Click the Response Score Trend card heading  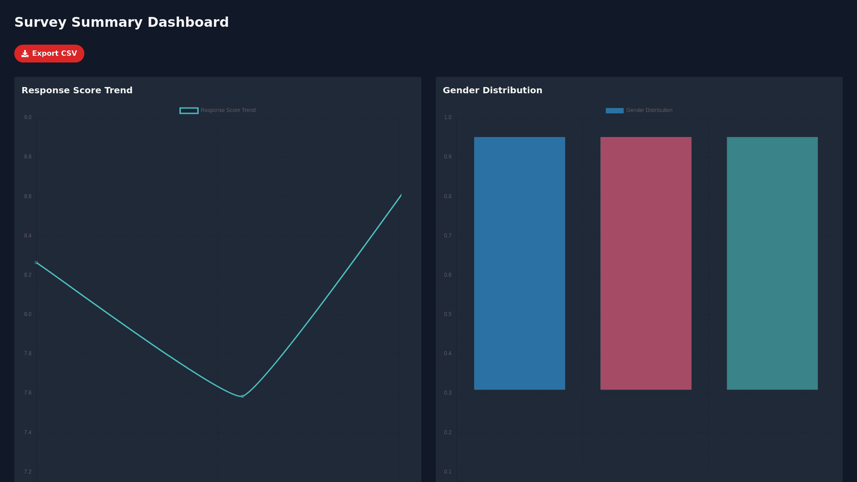[77, 90]
